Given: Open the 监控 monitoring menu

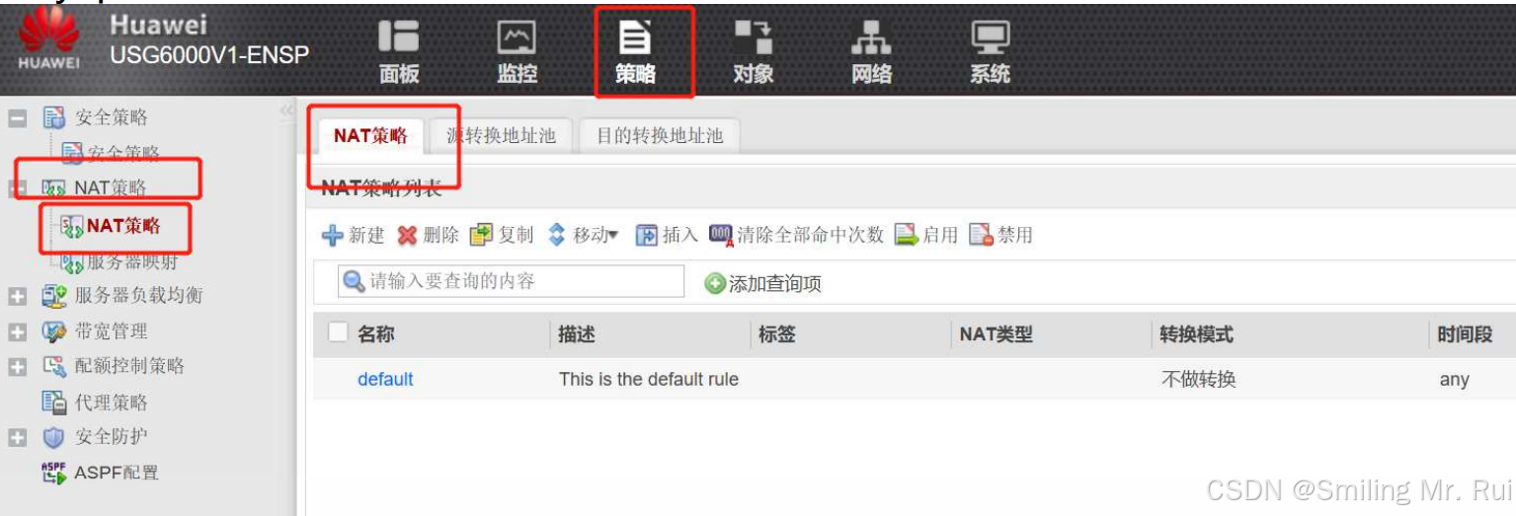Looking at the screenshot, I should [517, 53].
